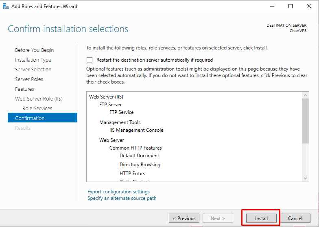Screen dimensions: 319x227
Task: Open Export configuration settings link
Action: coord(118,192)
